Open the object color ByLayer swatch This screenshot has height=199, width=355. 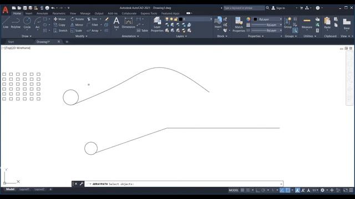255,19
